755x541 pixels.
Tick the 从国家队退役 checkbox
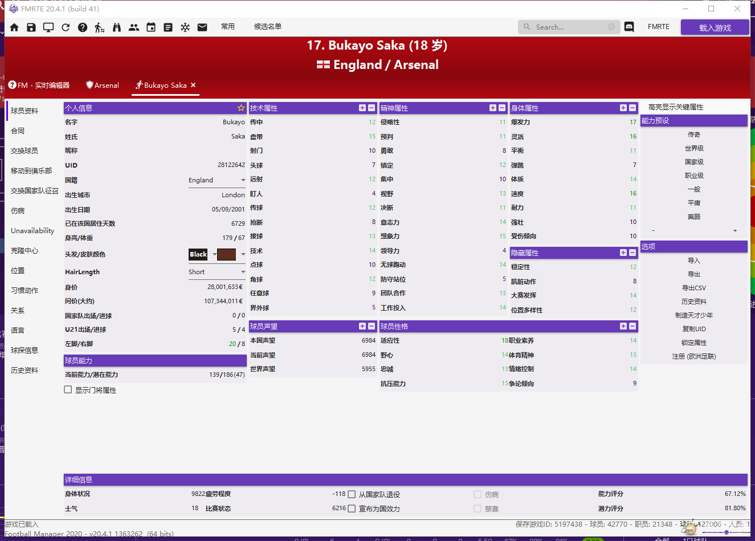(x=352, y=494)
